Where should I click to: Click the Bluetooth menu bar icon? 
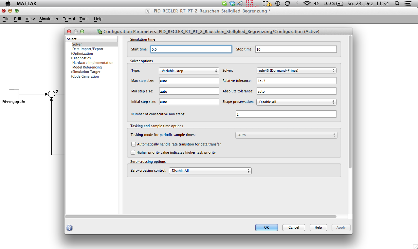(297, 4)
